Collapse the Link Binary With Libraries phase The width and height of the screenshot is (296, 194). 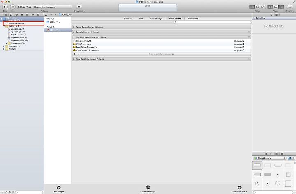74,37
